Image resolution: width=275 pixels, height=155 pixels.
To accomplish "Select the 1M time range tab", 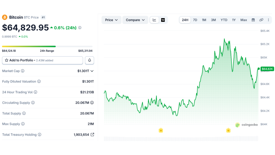I will pos(204,20).
